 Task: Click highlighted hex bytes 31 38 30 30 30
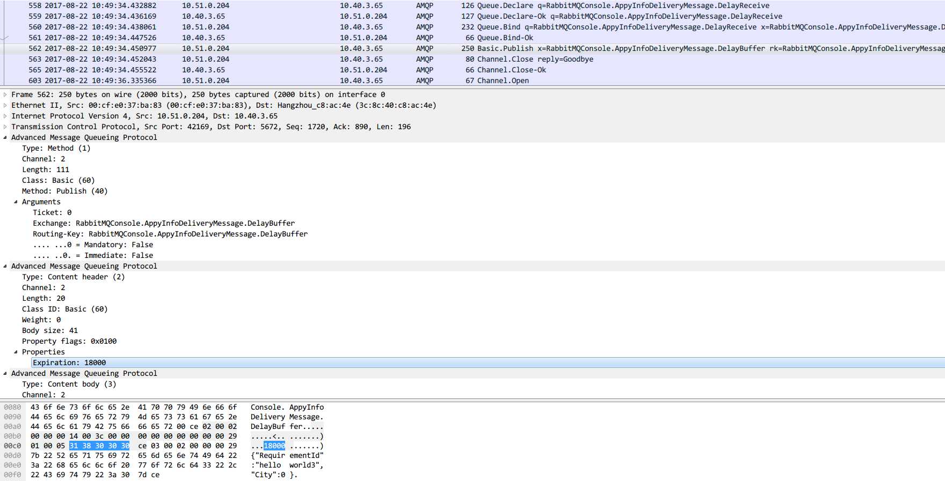click(x=99, y=446)
